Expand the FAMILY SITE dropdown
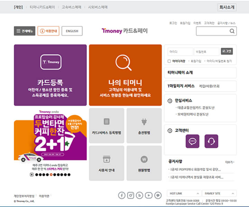Screen dimensions: 249x207 tap(219, 194)
